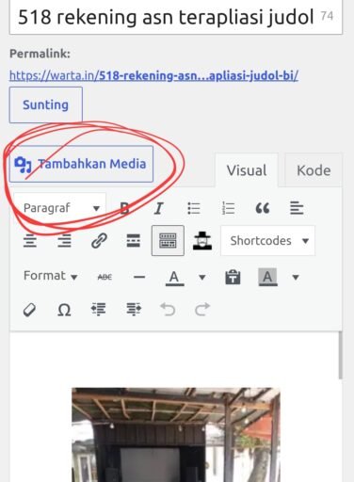Redo last action
This screenshot has height=482, width=354.
point(202,310)
